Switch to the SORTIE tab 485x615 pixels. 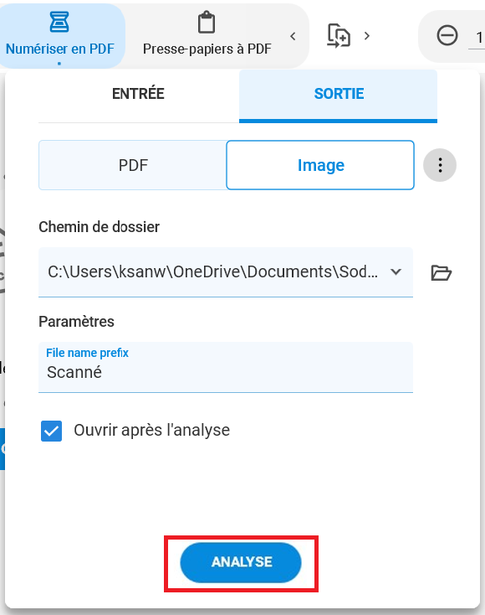pyautogui.click(x=338, y=94)
